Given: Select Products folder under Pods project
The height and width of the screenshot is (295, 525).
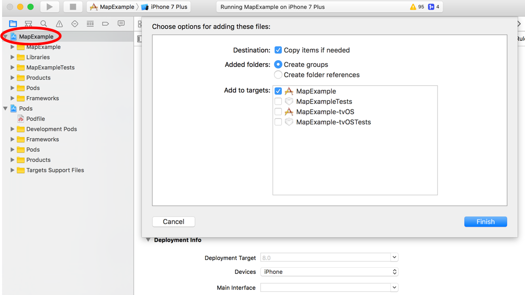Looking at the screenshot, I should (x=39, y=160).
